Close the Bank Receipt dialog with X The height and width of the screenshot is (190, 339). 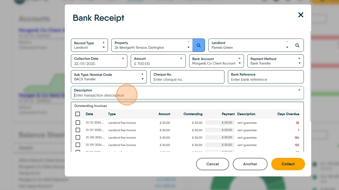[x=301, y=15]
